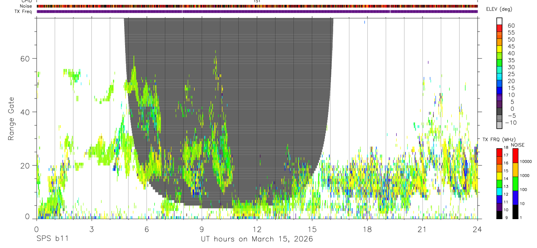Click the 20 range gate axis label
This screenshot has height=248, width=537.
coord(26,166)
